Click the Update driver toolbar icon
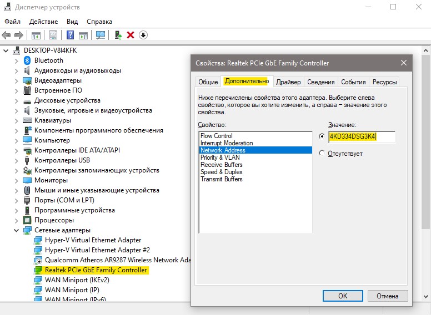Viewport: 431px width, 315px height. pos(118,35)
